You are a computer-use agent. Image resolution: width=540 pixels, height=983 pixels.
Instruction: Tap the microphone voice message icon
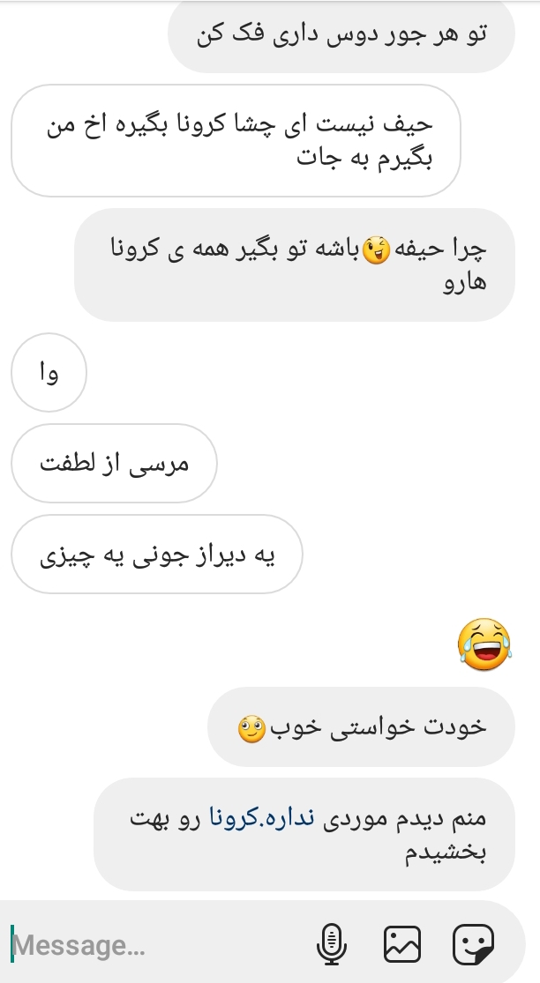coord(332,944)
